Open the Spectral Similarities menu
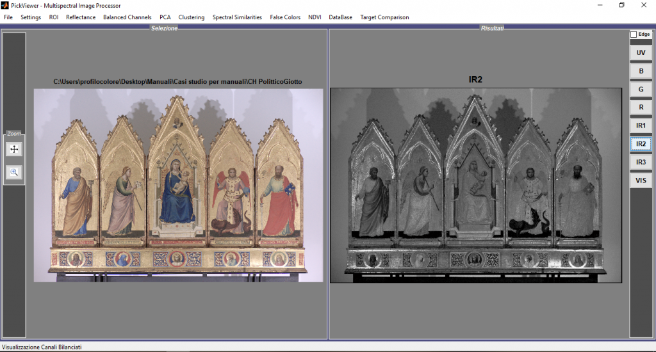 237,17
